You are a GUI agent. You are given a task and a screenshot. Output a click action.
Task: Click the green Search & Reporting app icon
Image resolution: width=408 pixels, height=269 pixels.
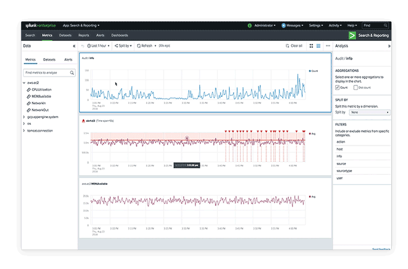(351, 36)
